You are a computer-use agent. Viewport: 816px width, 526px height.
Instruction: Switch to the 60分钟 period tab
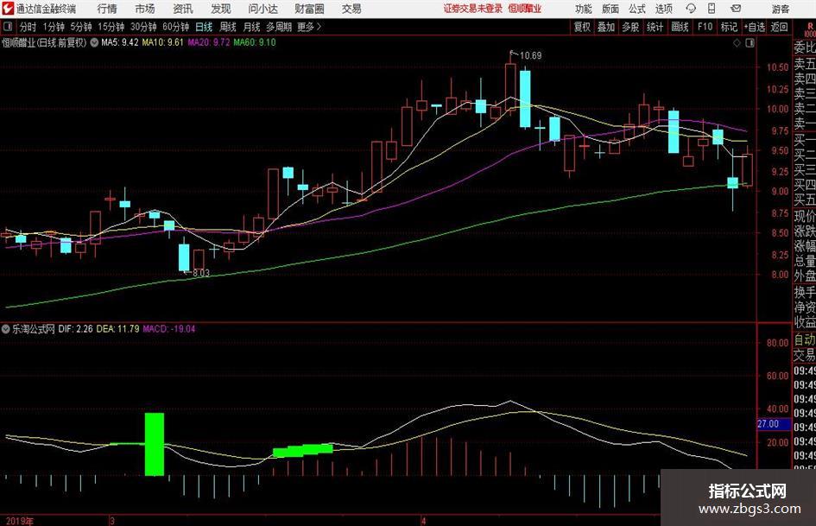(x=175, y=27)
